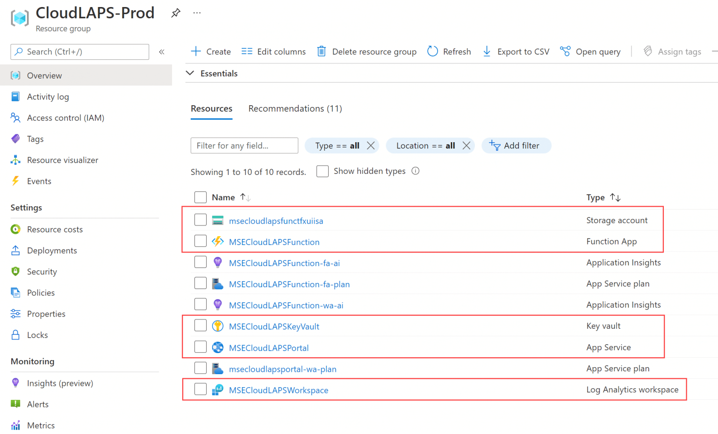Refresh the resource list
718x434 pixels.
tap(449, 51)
